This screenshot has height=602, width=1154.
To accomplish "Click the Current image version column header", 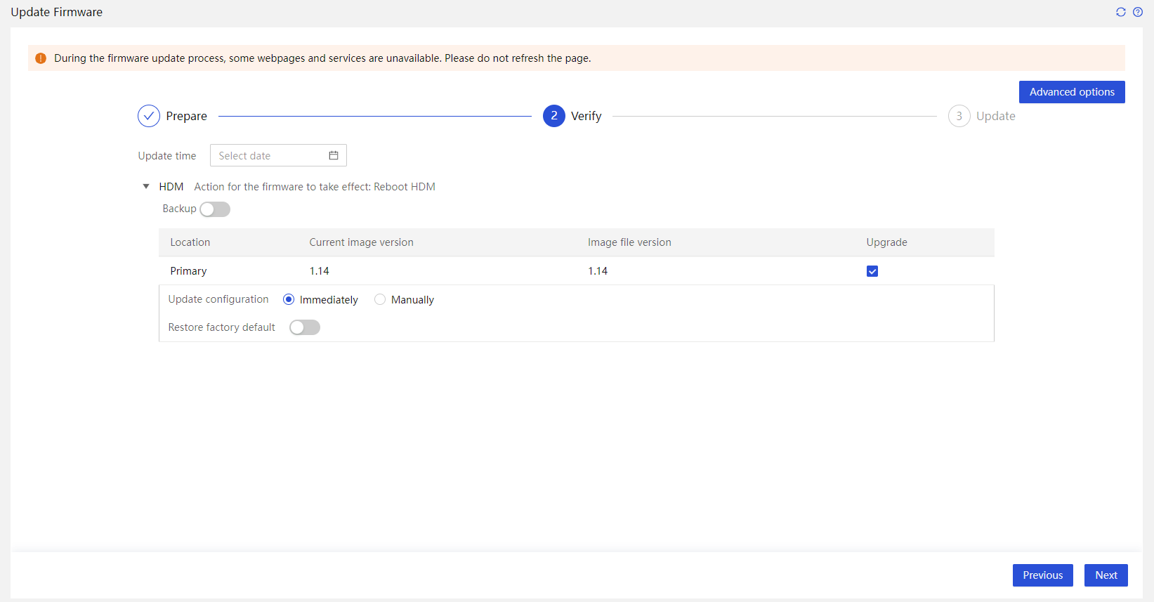I will click(362, 242).
